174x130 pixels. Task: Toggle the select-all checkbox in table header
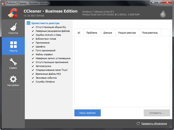pyautogui.click(x=79, y=33)
